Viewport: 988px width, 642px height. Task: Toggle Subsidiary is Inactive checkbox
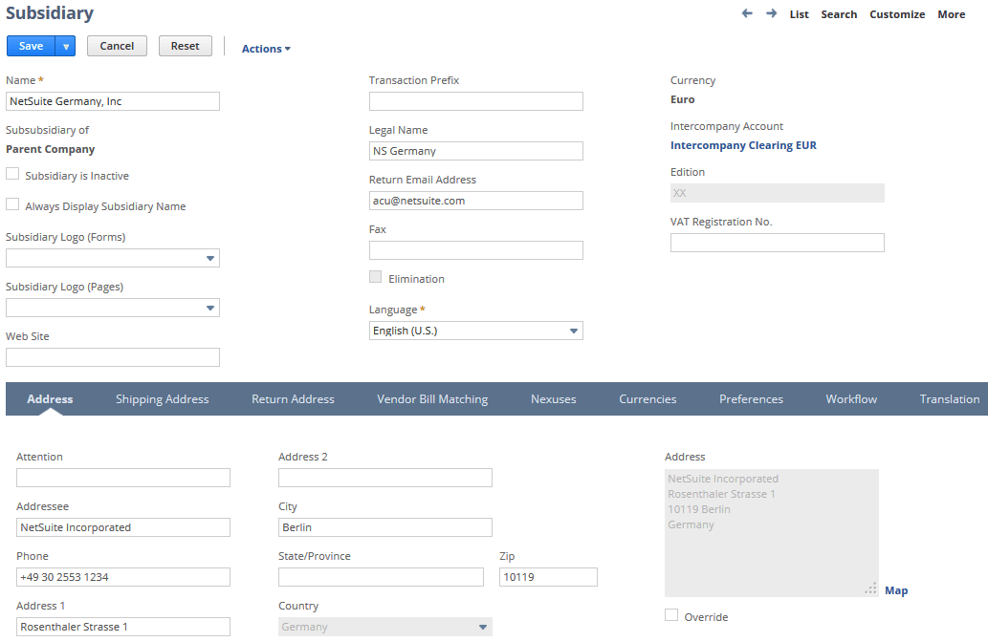coord(12,174)
